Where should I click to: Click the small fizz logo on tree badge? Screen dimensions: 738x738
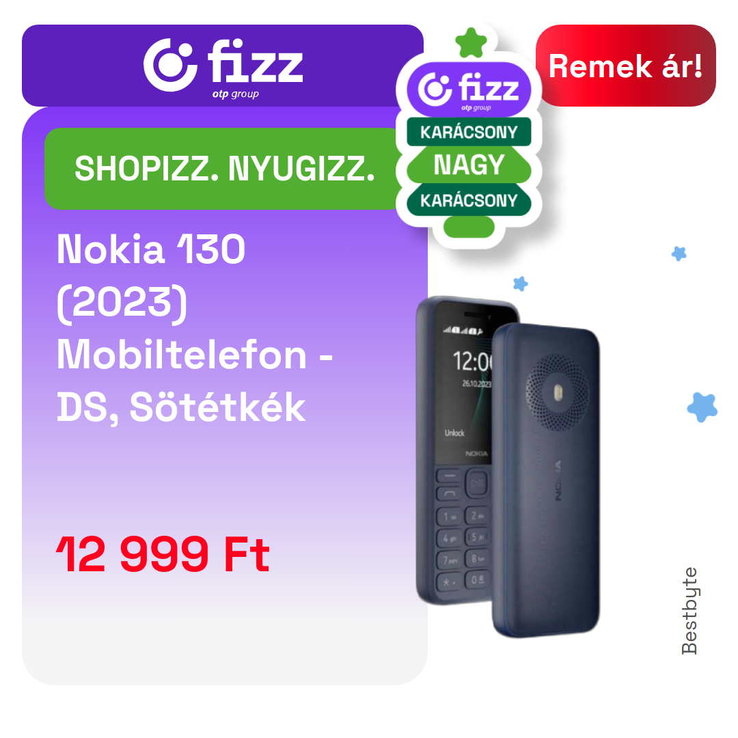coord(469,90)
